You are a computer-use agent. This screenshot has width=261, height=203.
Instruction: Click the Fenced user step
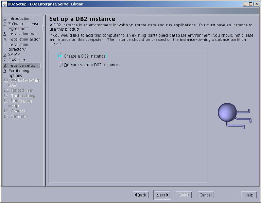point(18,90)
